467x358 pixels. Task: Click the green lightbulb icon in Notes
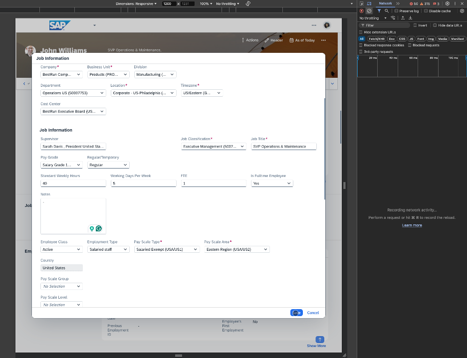pos(92,228)
